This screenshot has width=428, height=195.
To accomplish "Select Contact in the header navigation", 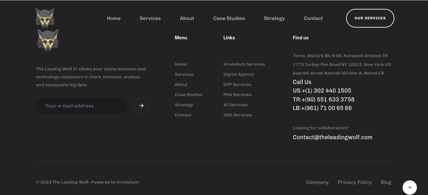I will 313,18.
